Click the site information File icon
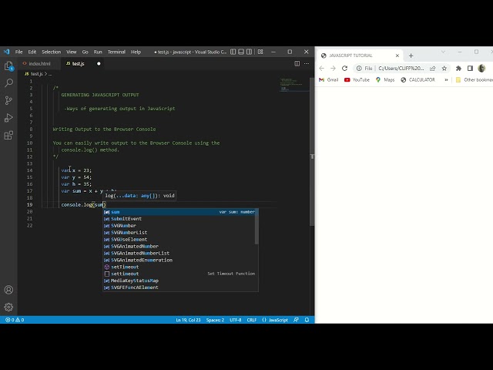This screenshot has height=370, width=493. coord(364,69)
